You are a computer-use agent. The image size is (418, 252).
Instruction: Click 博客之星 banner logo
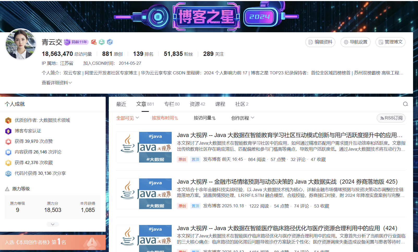[x=206, y=17]
